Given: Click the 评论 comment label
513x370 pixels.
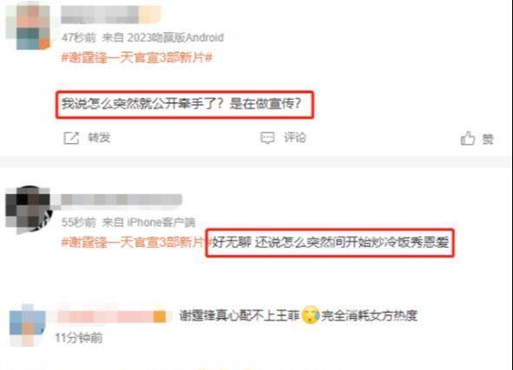Looking at the screenshot, I should point(295,138).
